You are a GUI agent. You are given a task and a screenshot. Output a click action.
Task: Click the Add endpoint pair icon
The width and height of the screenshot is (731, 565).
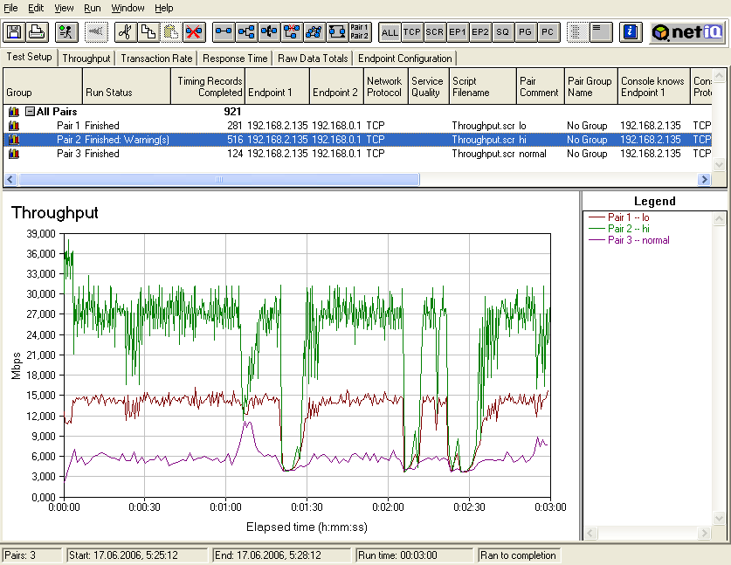tap(224, 32)
